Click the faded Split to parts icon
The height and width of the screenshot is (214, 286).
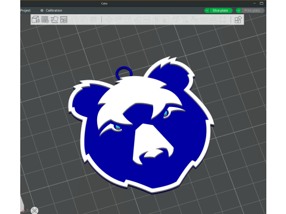84,20
